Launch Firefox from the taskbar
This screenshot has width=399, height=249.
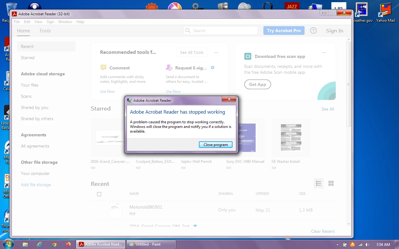click(x=68, y=244)
